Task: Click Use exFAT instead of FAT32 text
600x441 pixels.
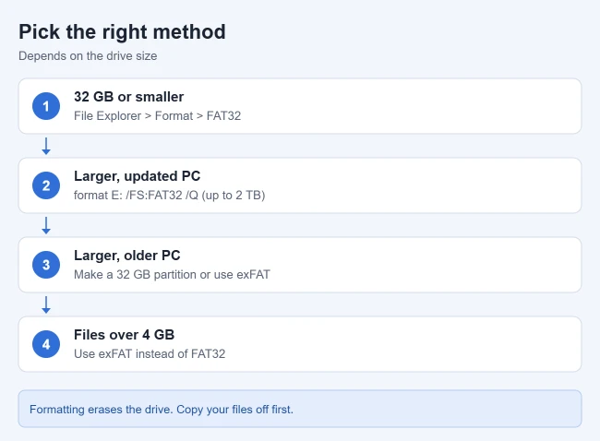Action: tap(150, 353)
